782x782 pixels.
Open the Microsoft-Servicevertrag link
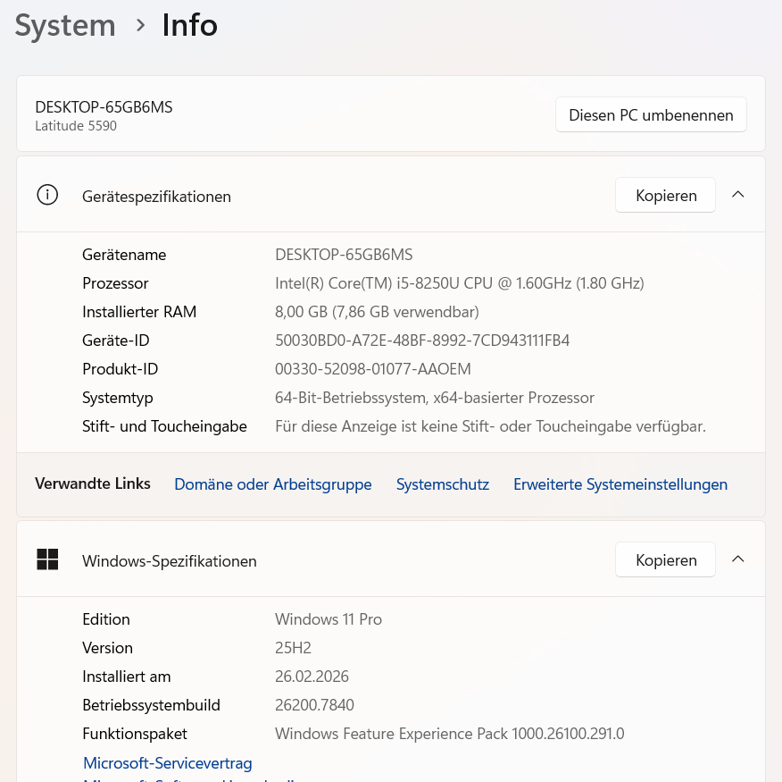tap(168, 763)
